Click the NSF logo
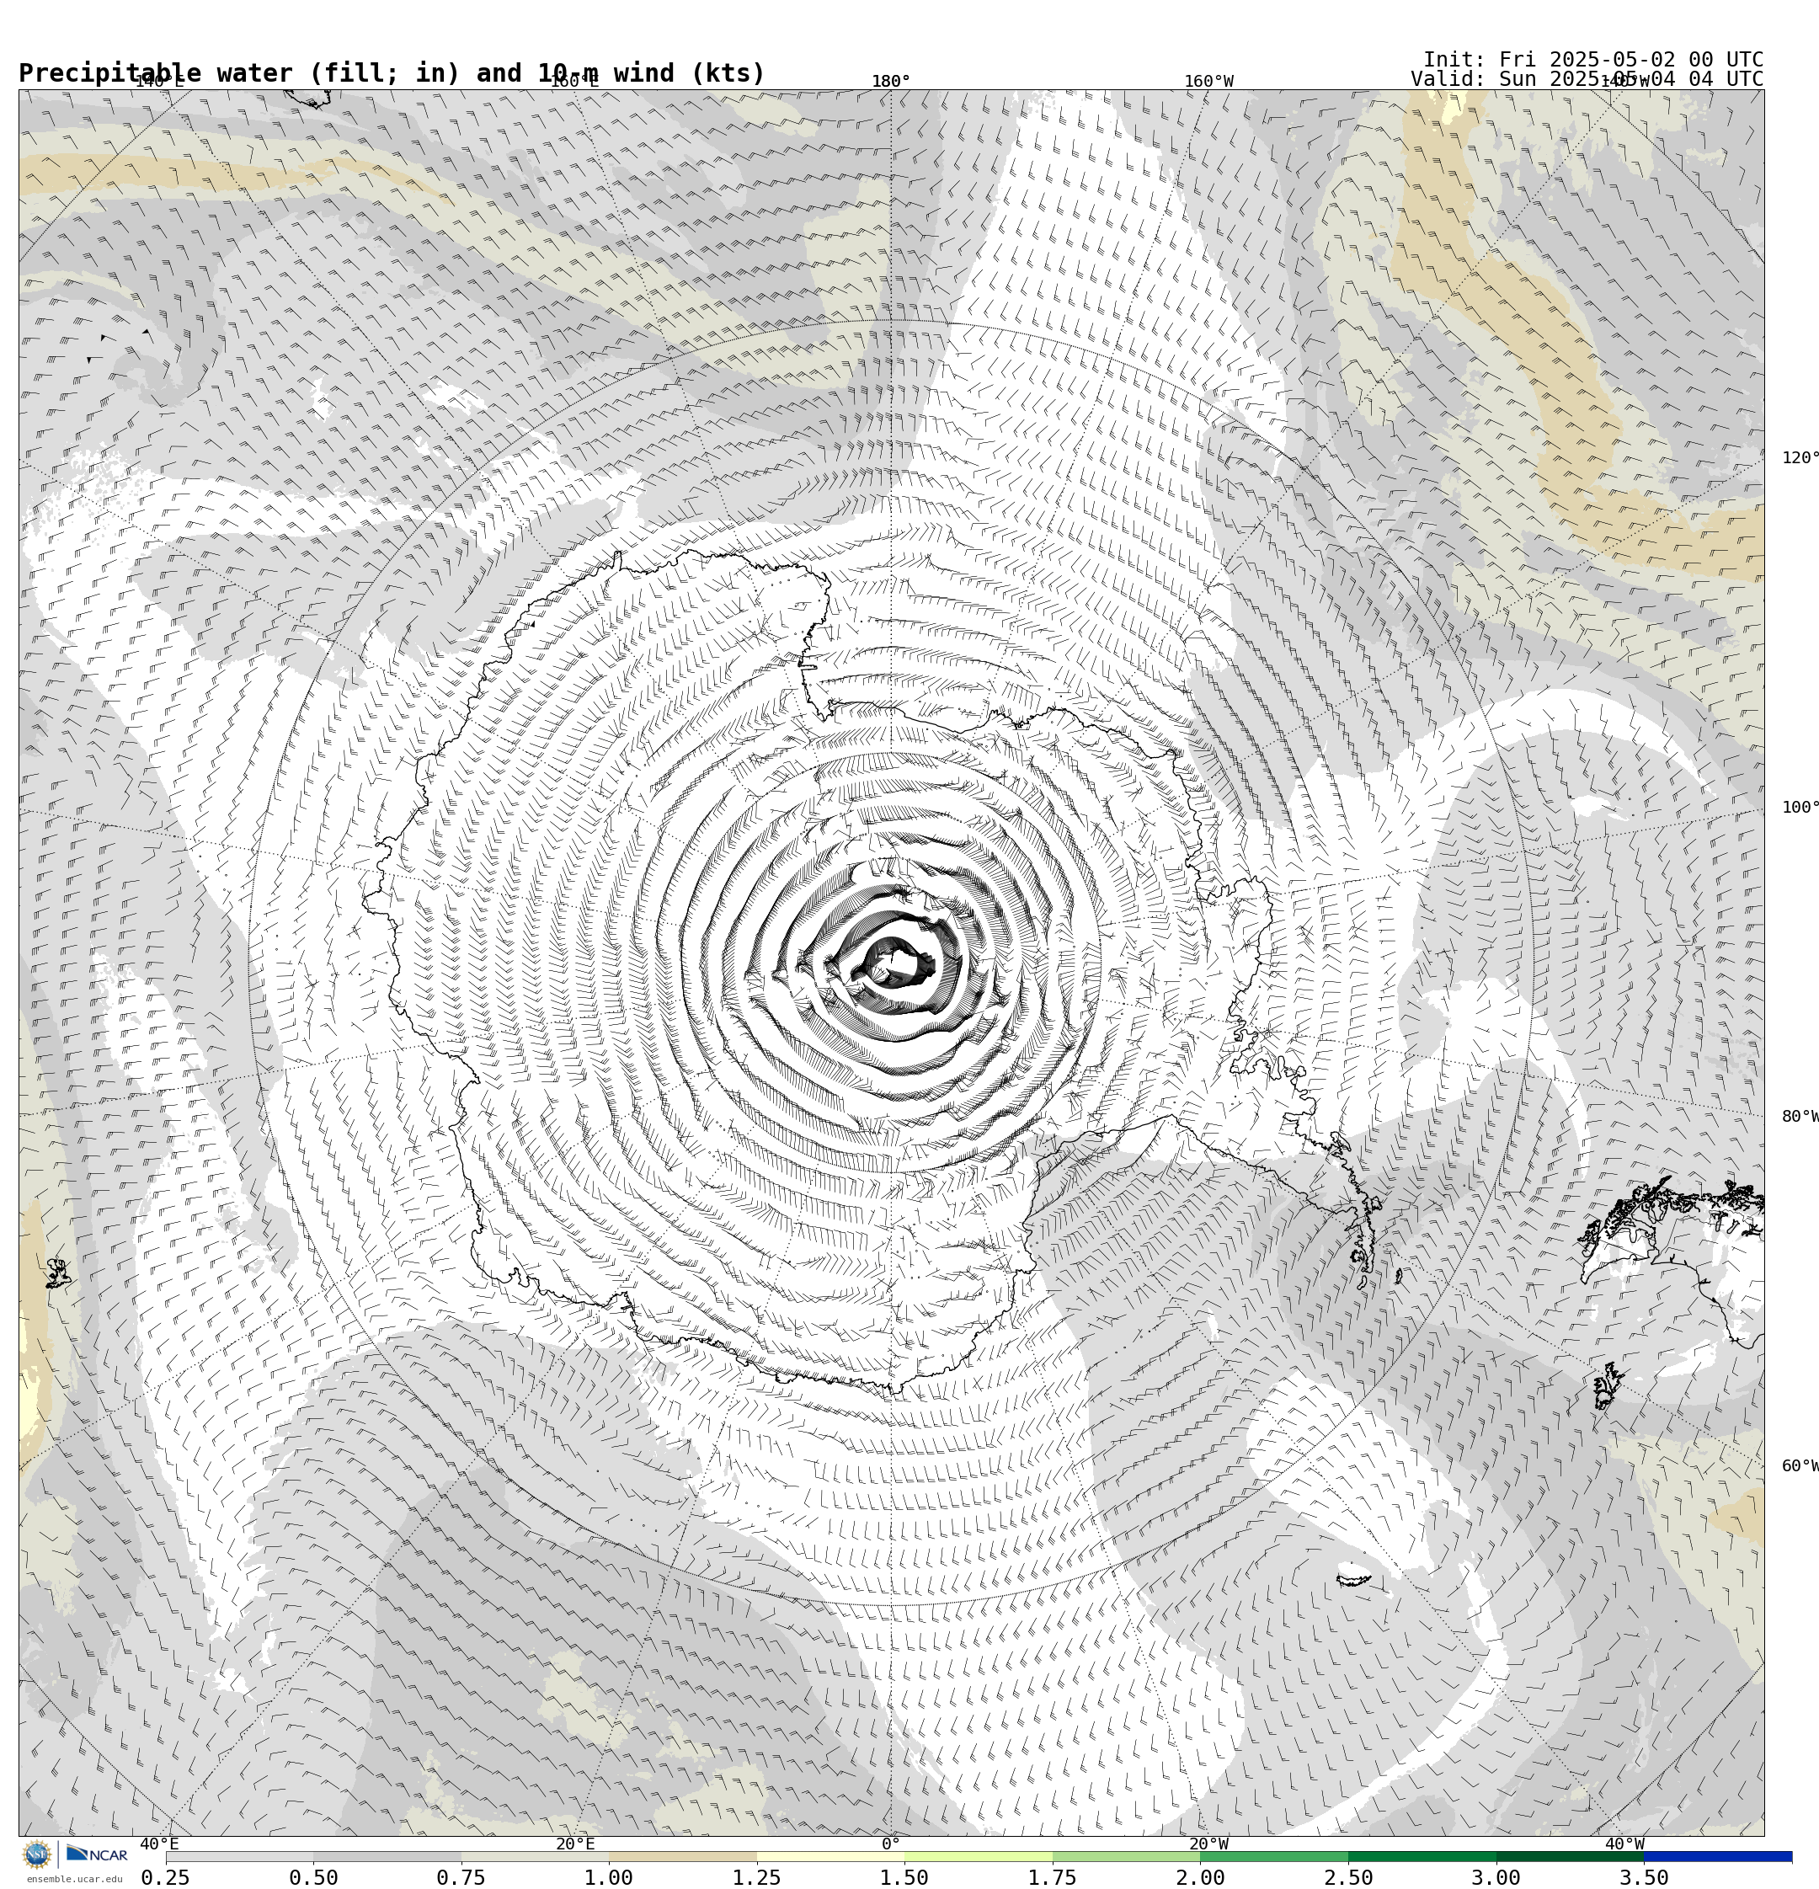 [36, 1854]
